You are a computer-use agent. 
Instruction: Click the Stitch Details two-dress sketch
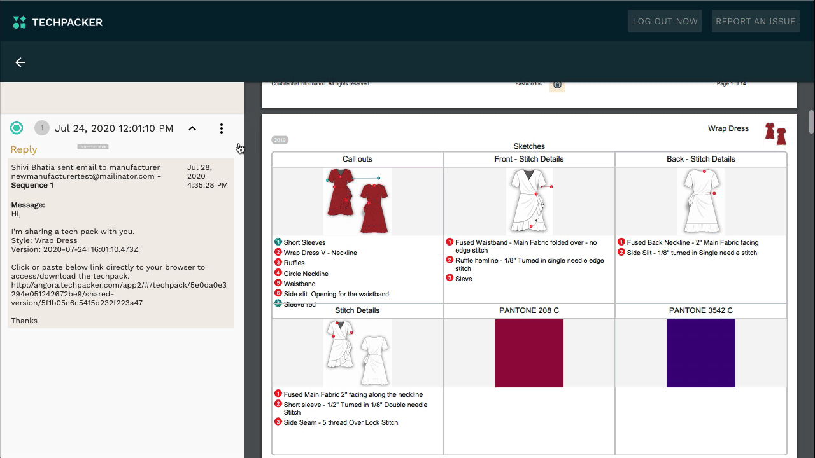(x=357, y=352)
